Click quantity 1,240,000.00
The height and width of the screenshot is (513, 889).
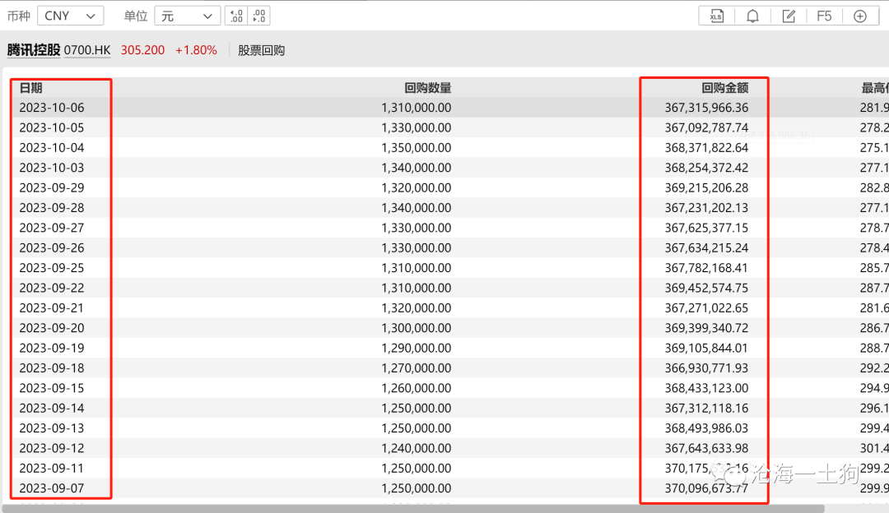(417, 448)
